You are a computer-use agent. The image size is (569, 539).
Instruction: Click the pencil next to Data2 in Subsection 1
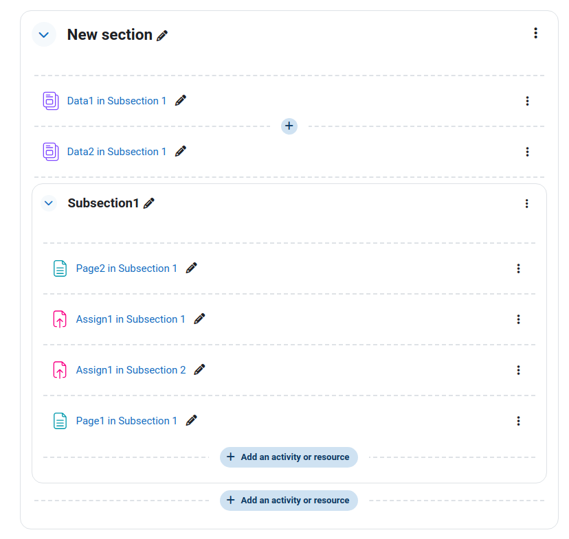tap(180, 151)
